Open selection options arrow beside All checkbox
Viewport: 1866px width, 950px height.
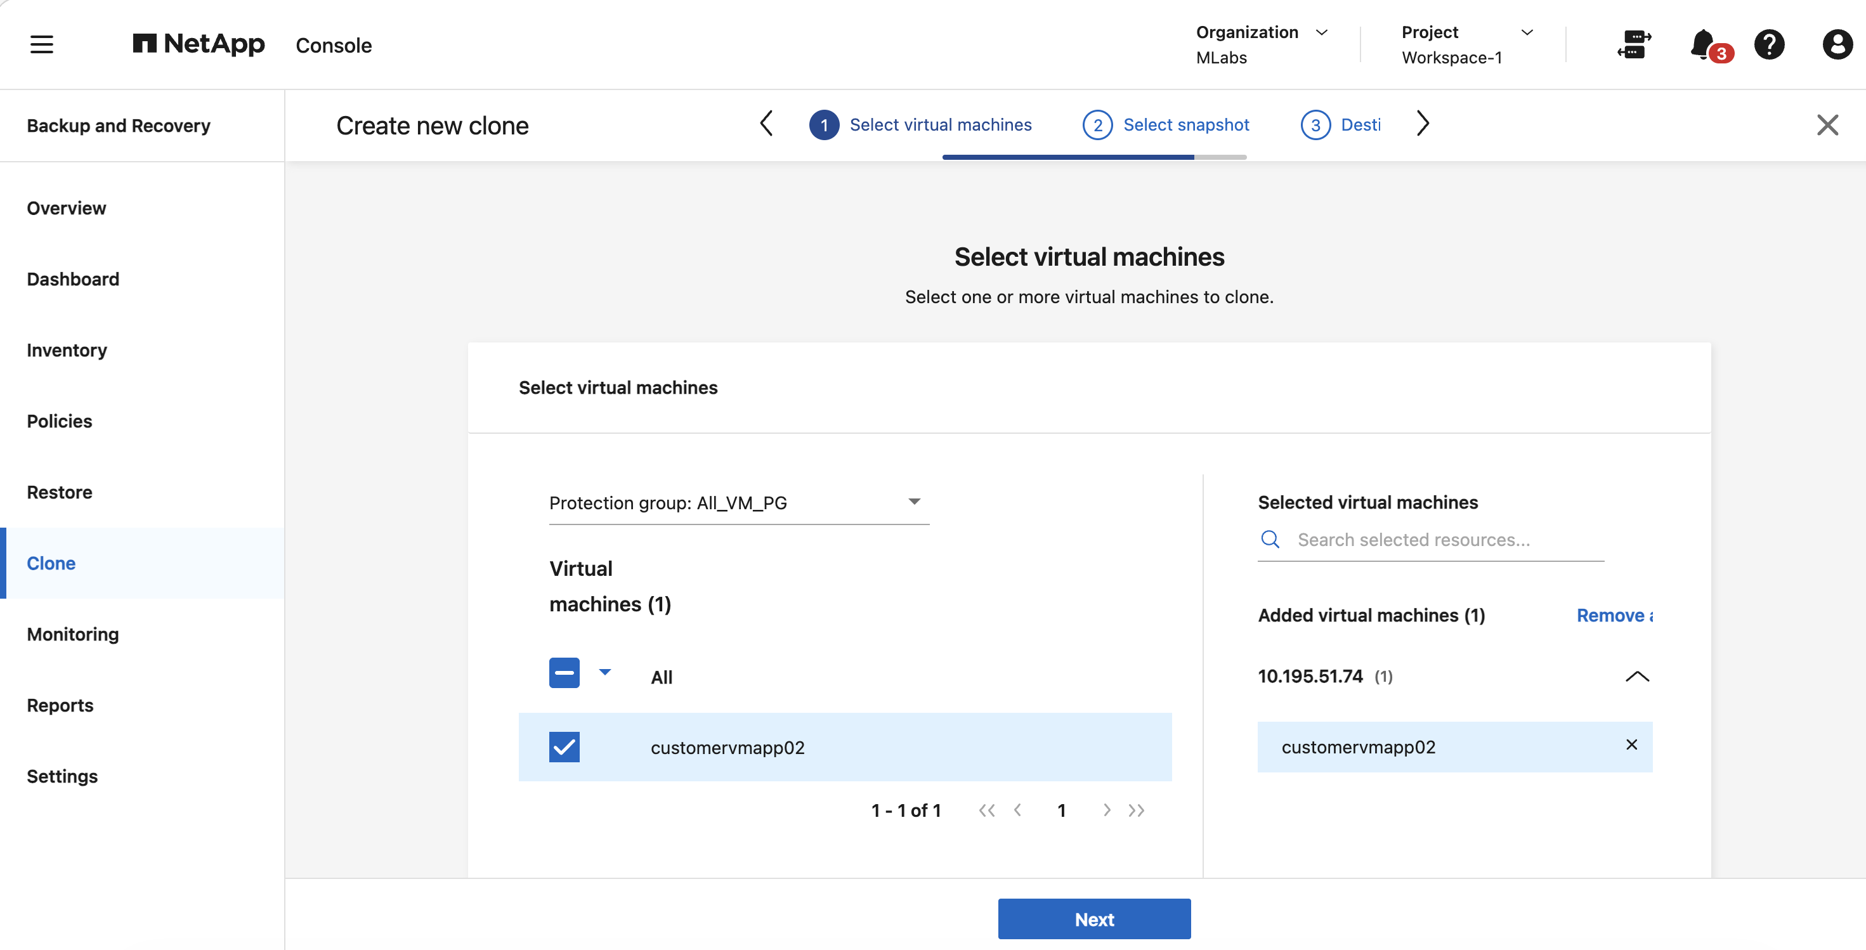coord(605,673)
